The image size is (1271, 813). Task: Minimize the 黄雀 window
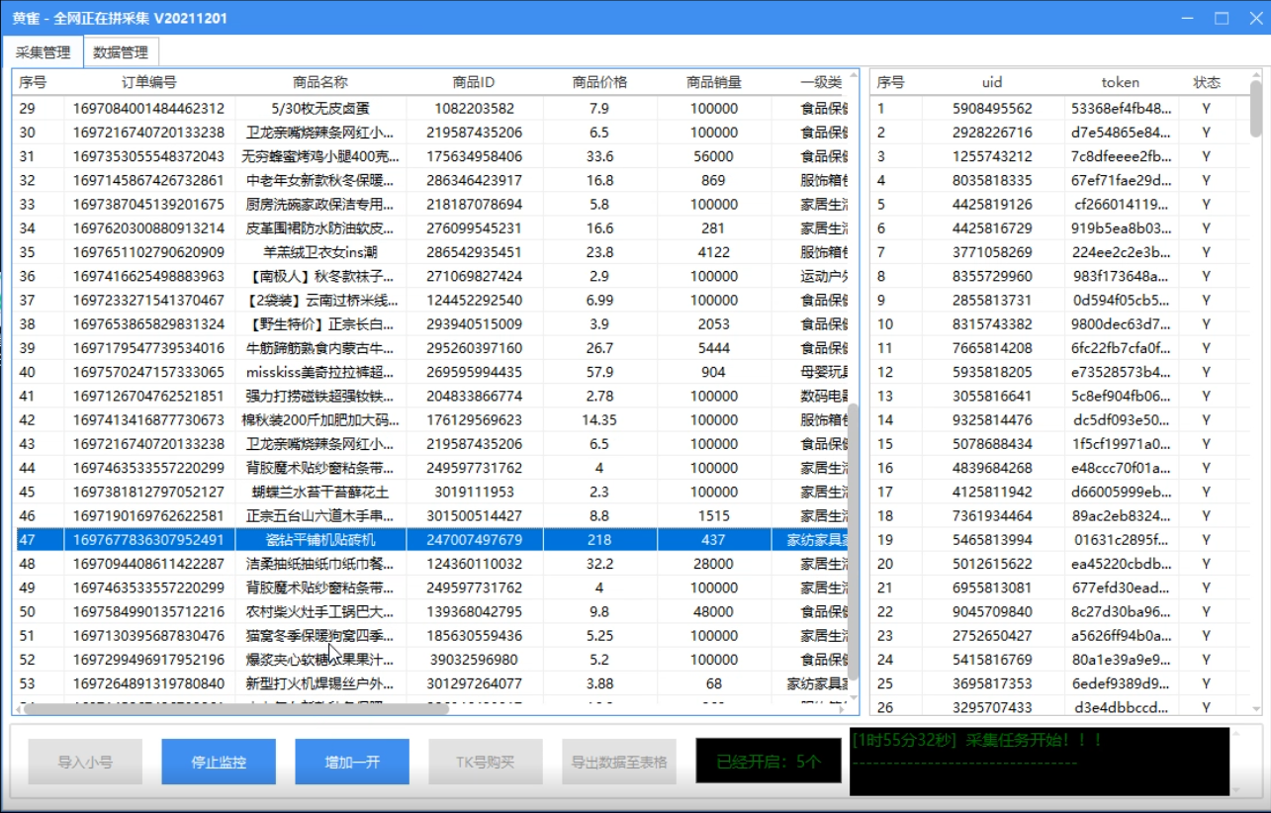point(1188,18)
